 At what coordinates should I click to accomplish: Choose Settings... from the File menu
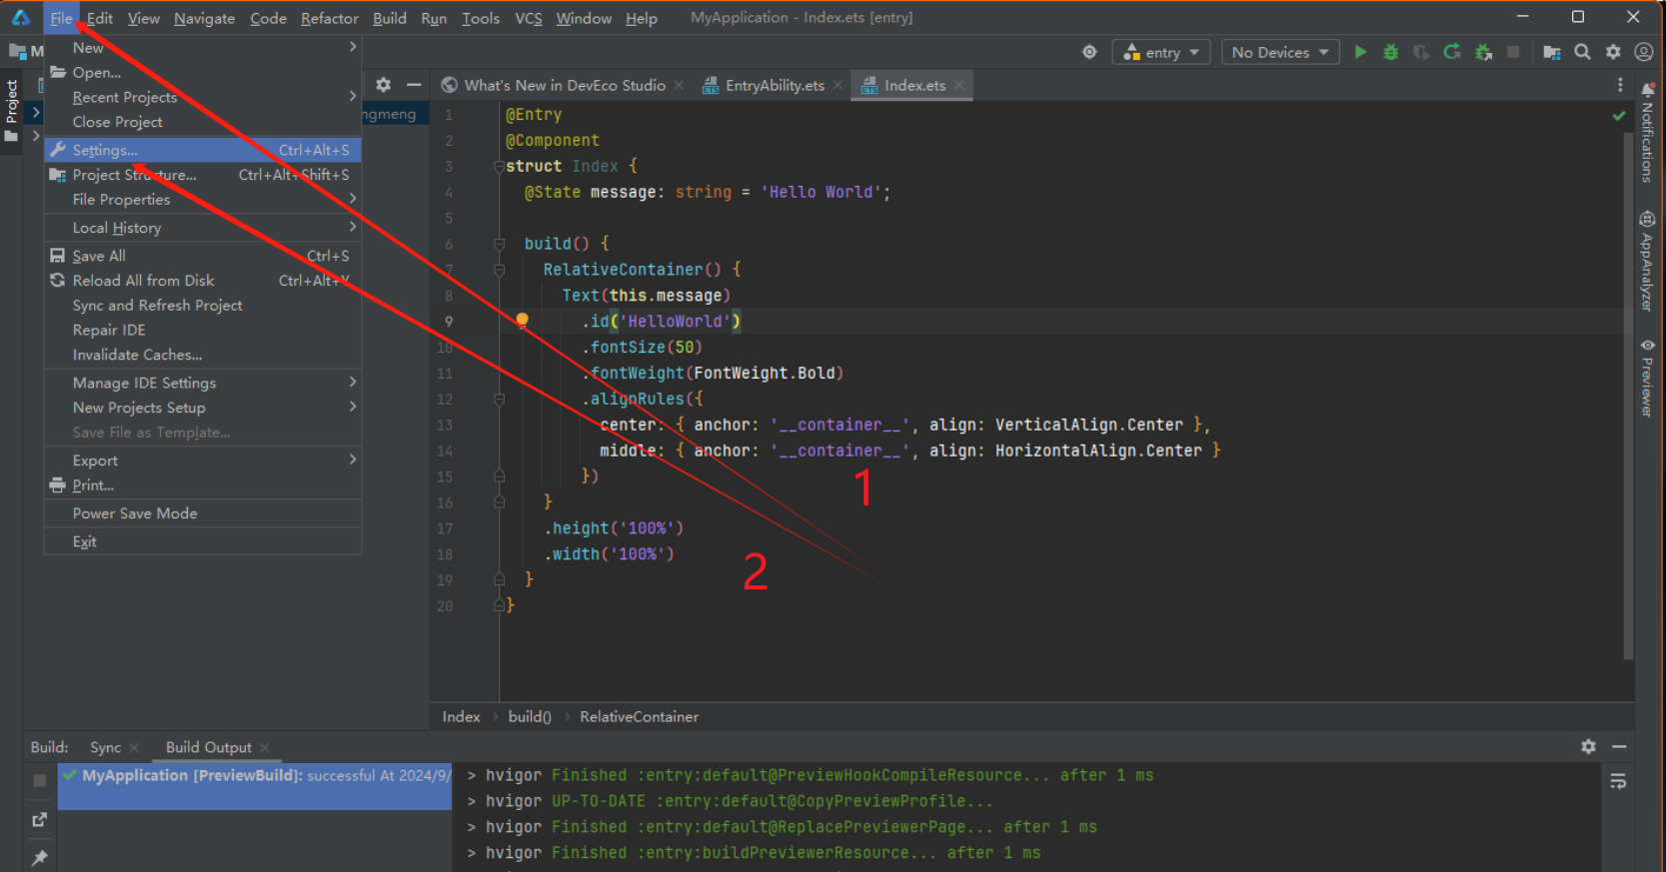[x=203, y=150]
